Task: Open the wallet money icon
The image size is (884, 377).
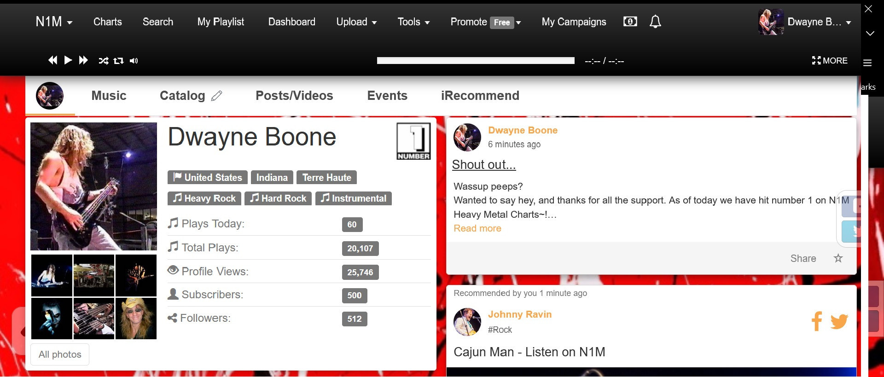Action: pos(630,22)
